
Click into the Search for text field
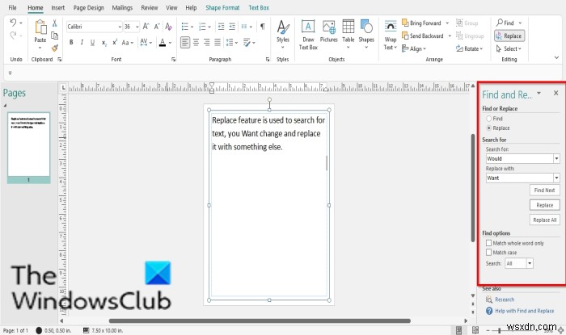(x=519, y=158)
